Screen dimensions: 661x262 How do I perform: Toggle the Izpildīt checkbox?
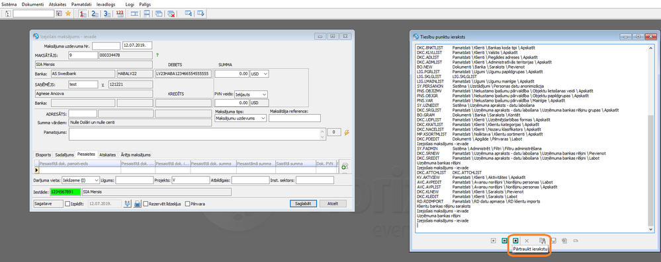pyautogui.click(x=68, y=204)
